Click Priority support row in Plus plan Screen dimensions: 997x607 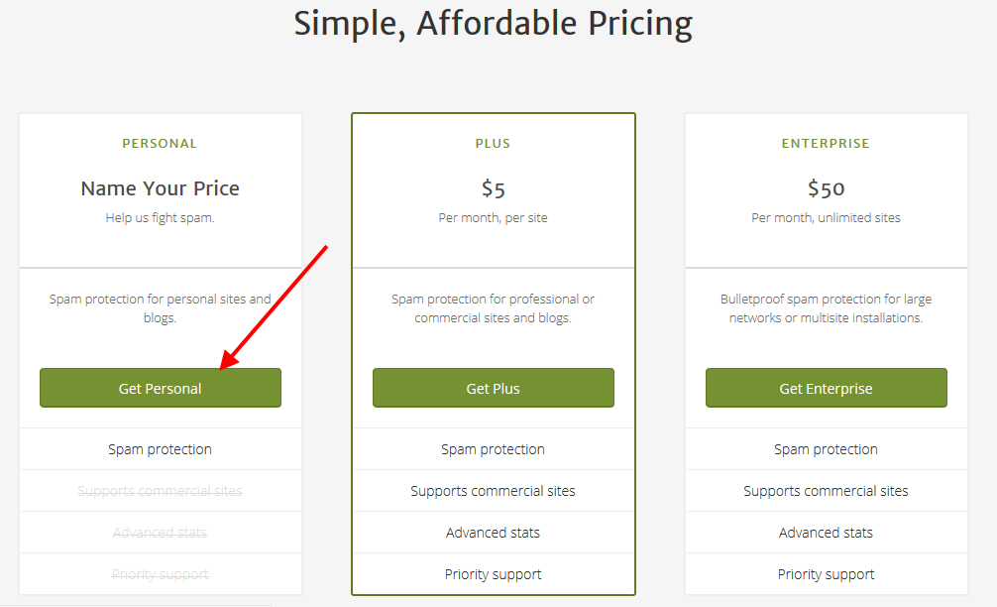[x=494, y=574]
